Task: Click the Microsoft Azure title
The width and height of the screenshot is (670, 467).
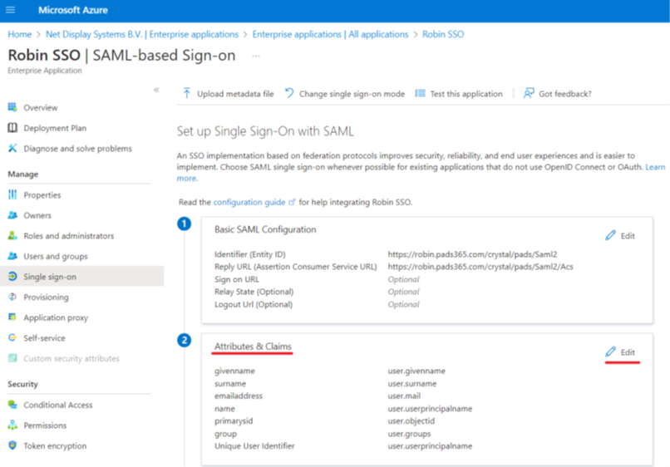Action: click(x=73, y=10)
